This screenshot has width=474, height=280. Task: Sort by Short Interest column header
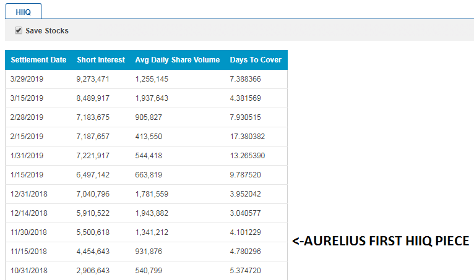click(x=101, y=60)
